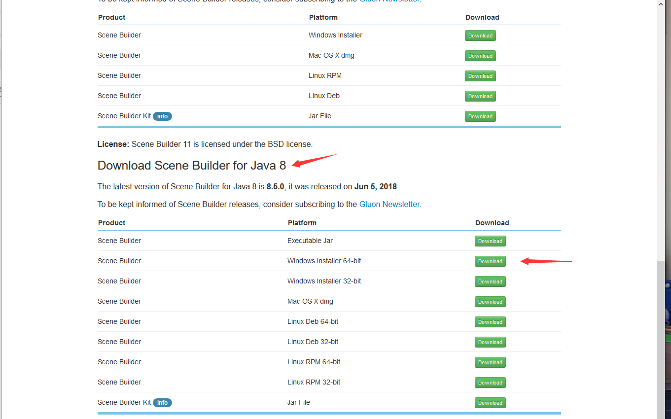The height and width of the screenshot is (419, 671).
Task: Click the Download Scene Builder for Java 8 heading
Action: click(x=191, y=165)
